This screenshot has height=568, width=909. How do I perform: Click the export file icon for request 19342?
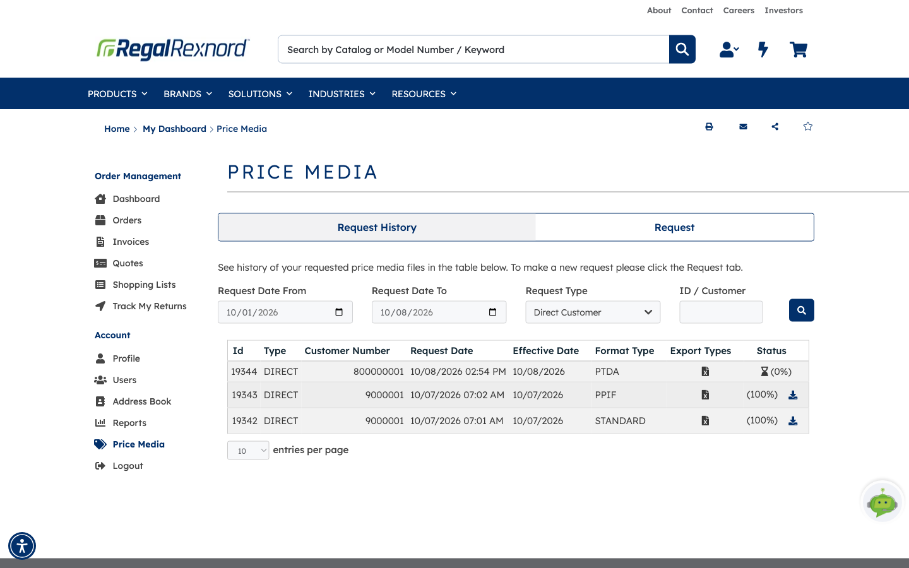click(x=705, y=420)
